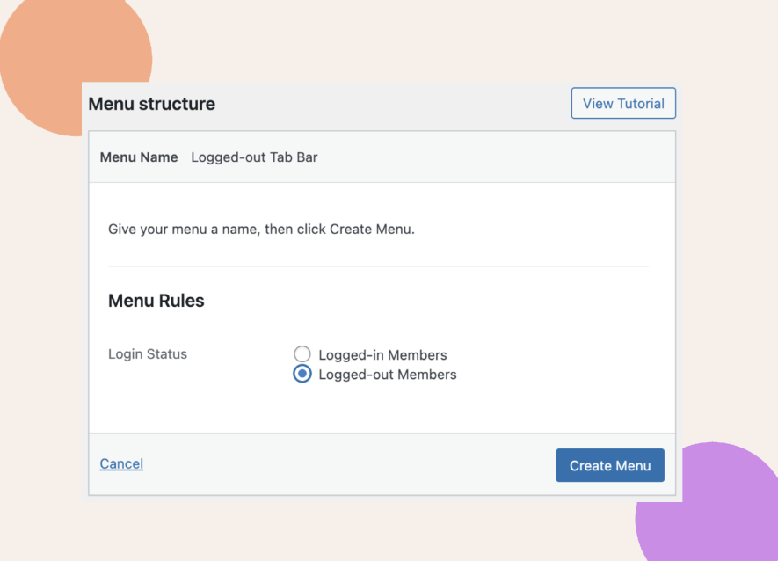Click the bold "Menu Name" label

click(x=139, y=157)
